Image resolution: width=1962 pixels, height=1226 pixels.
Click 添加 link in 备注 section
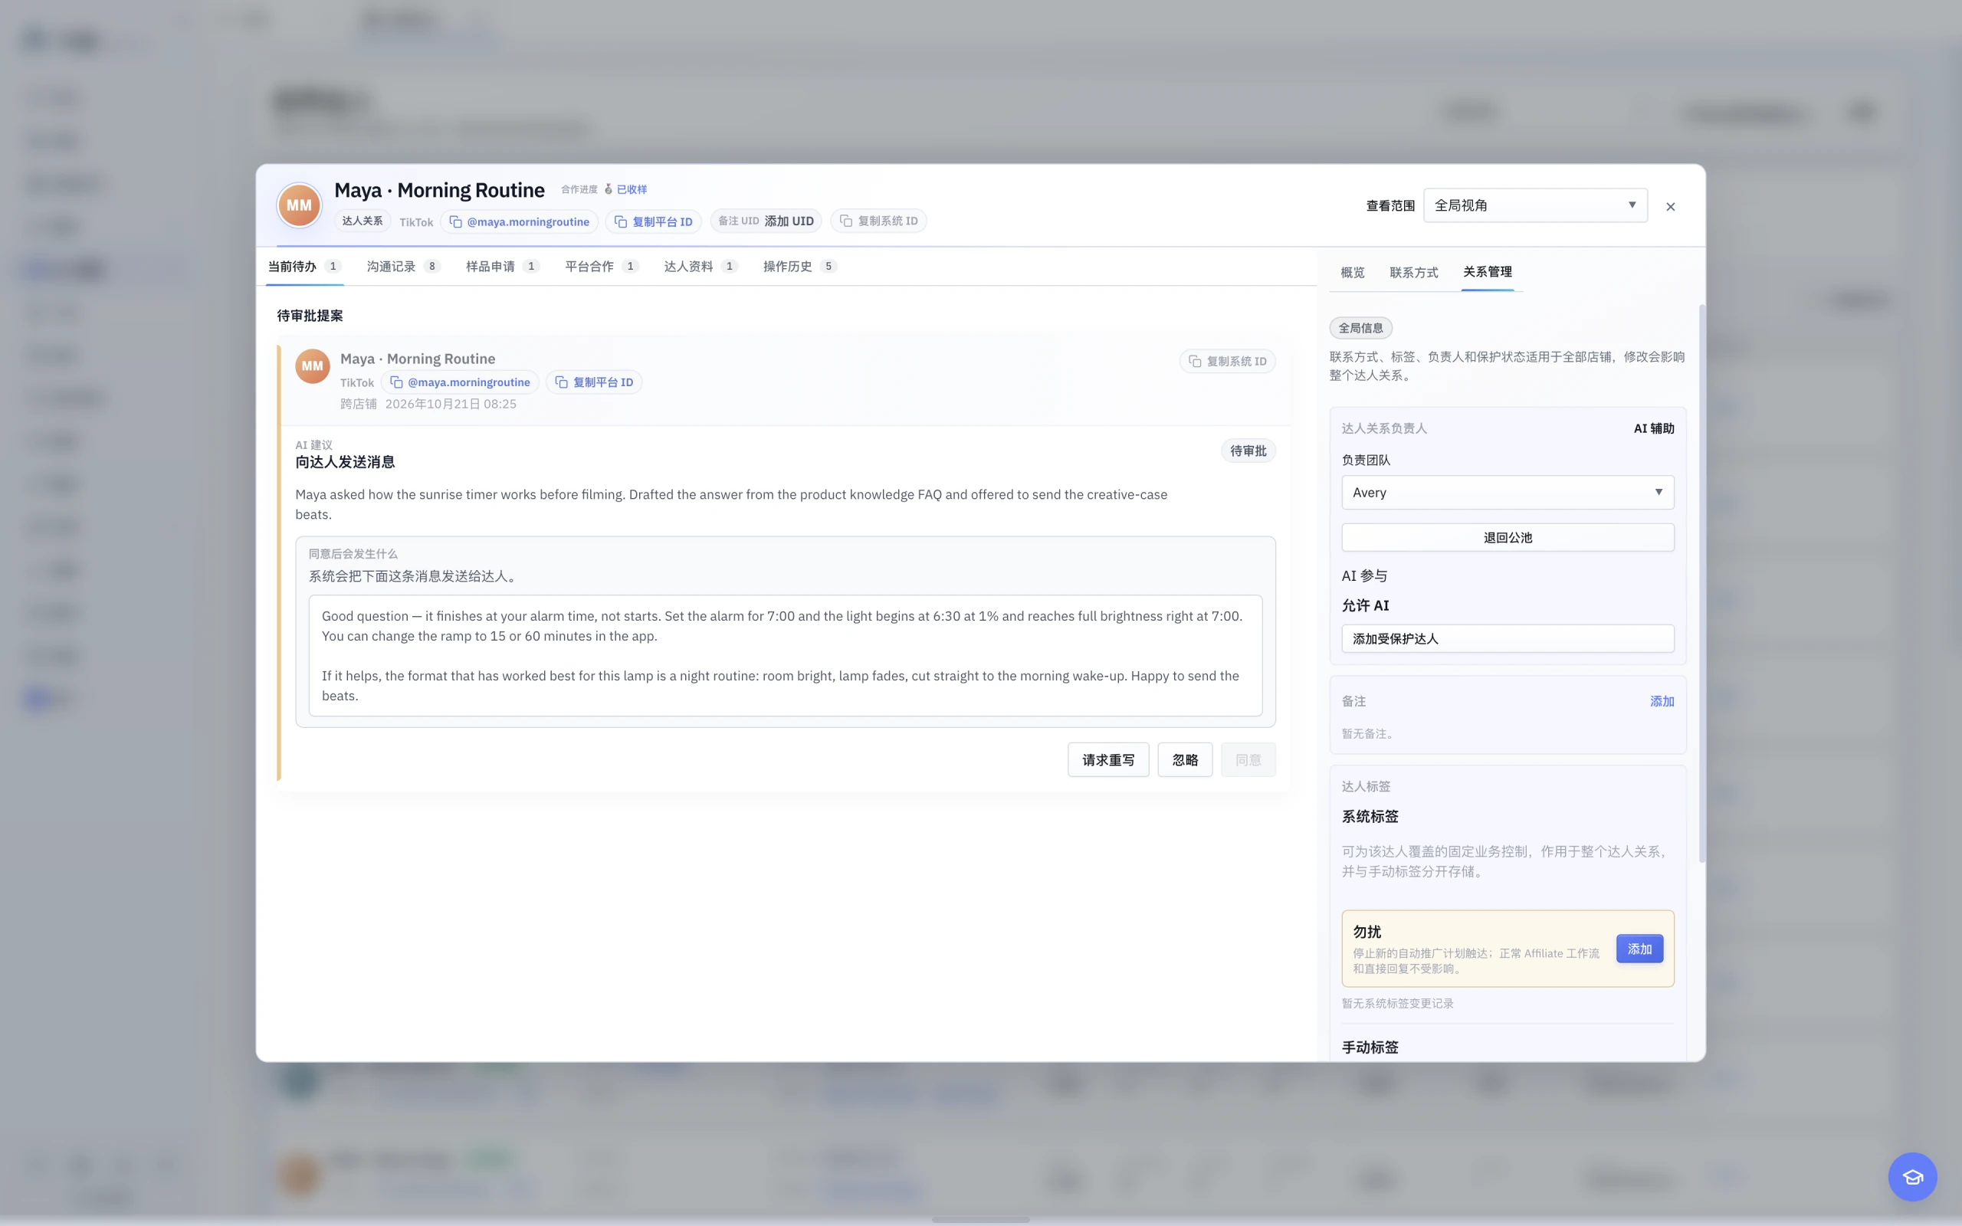coord(1662,701)
